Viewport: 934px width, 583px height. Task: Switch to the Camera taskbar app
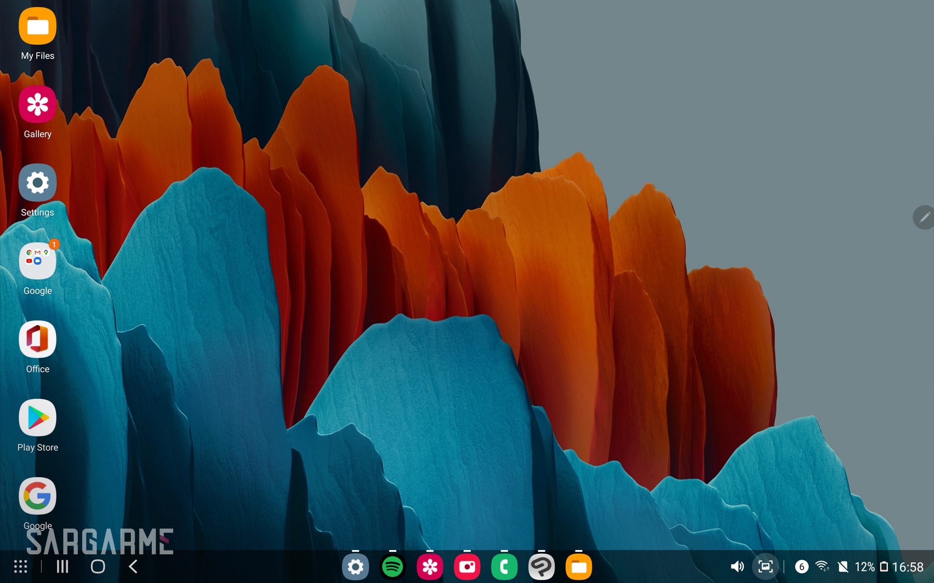pyautogui.click(x=467, y=566)
